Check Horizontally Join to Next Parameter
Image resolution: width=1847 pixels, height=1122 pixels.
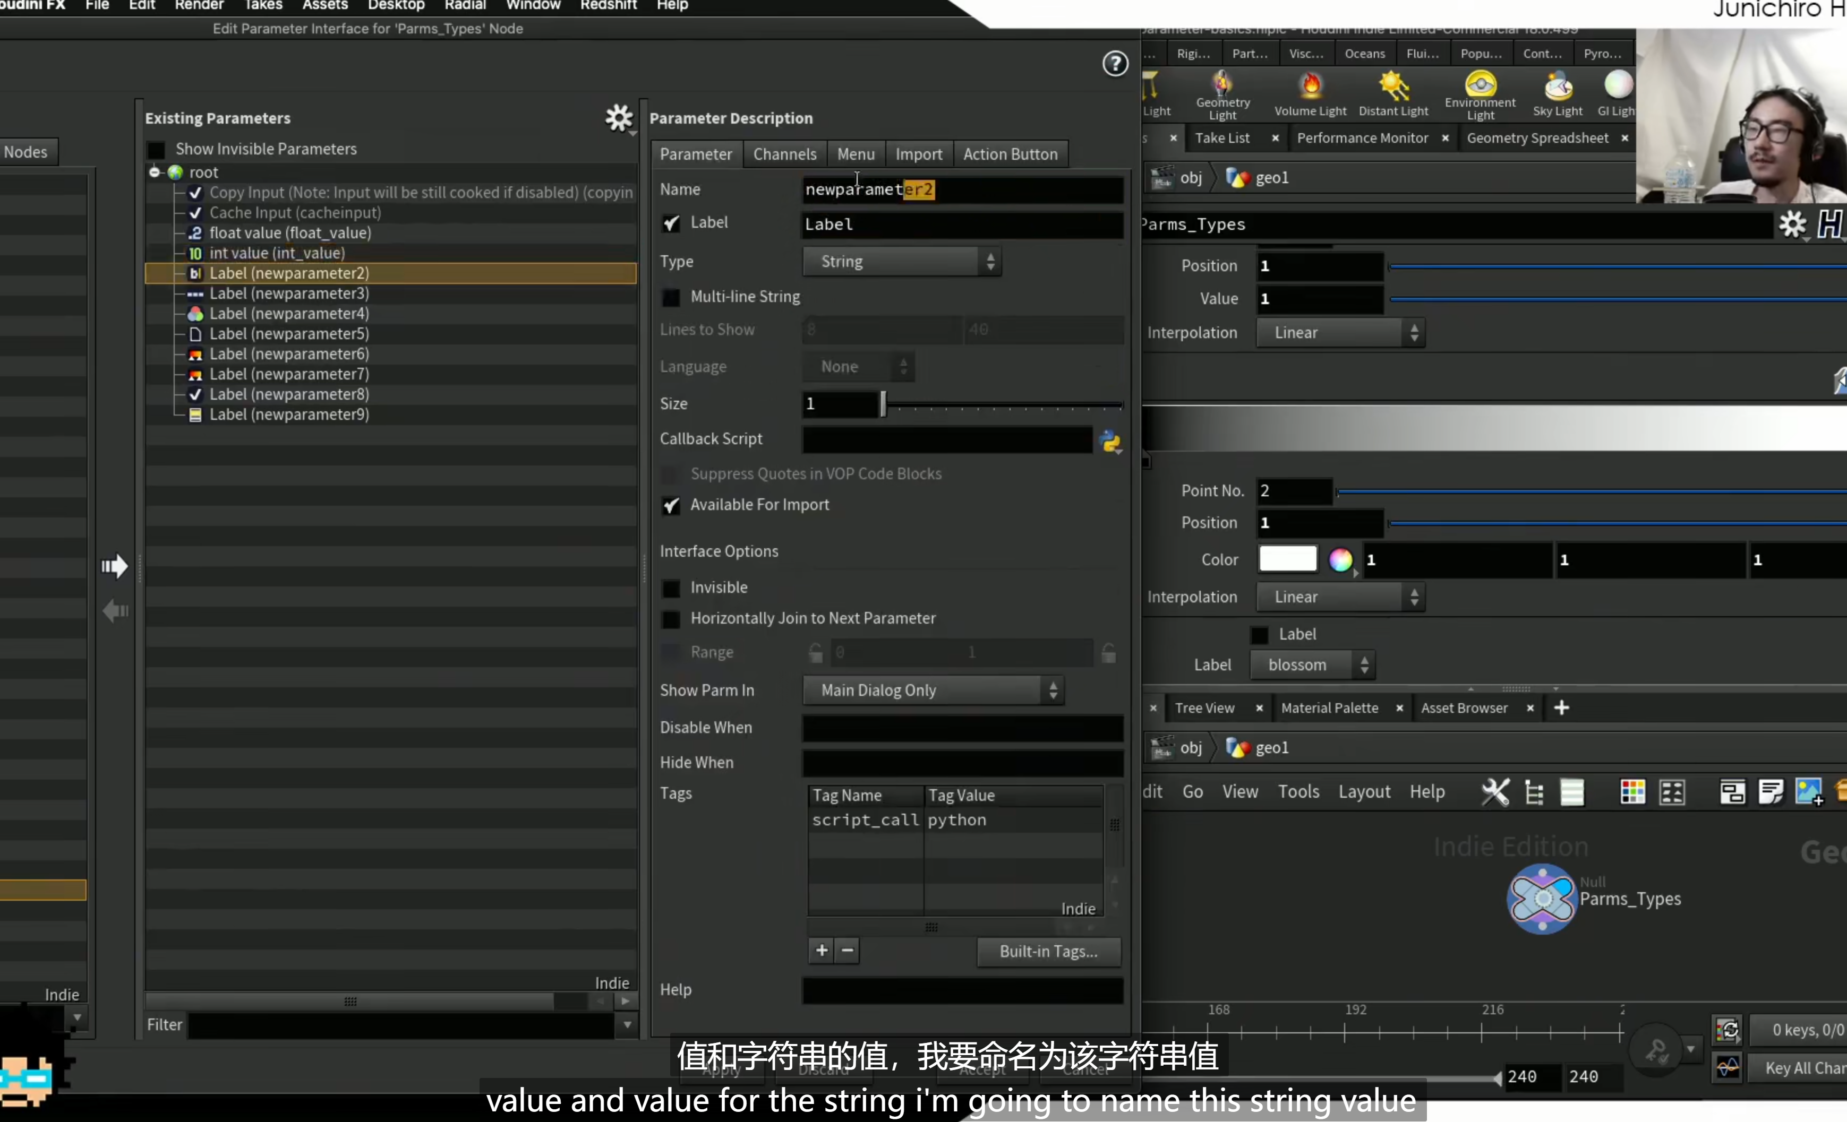[671, 619]
